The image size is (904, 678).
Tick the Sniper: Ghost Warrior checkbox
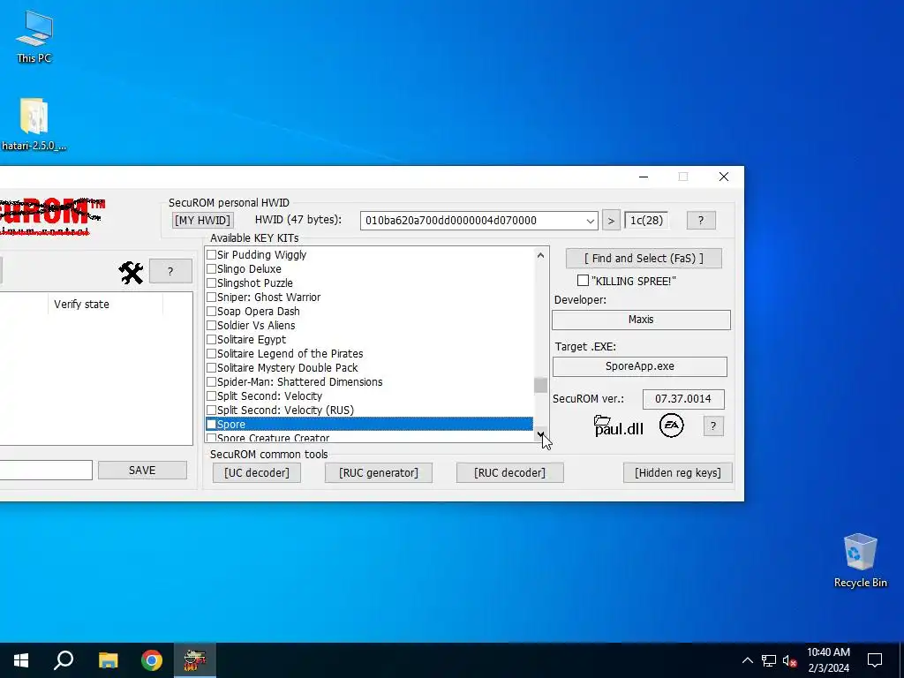click(x=211, y=298)
